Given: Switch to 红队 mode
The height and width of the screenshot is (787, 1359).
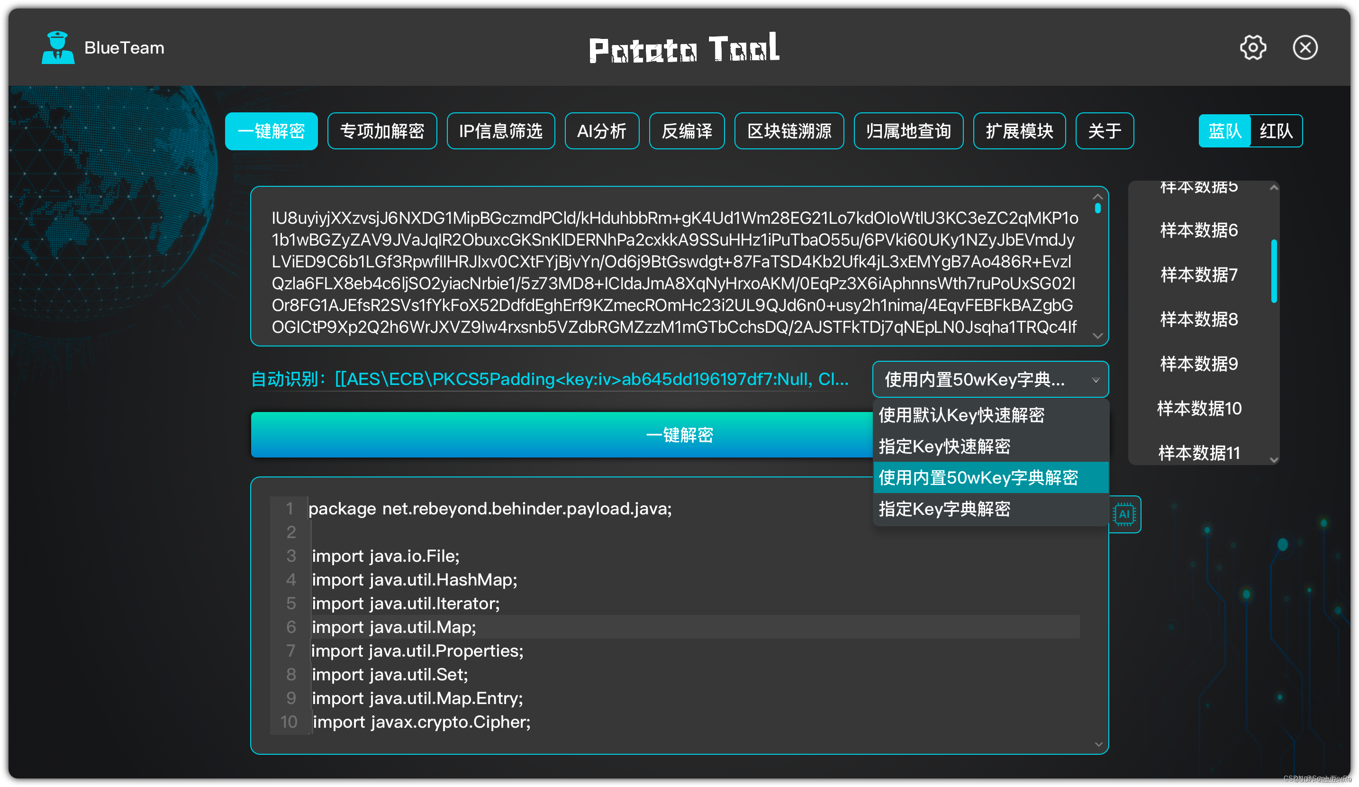Looking at the screenshot, I should click(1276, 131).
